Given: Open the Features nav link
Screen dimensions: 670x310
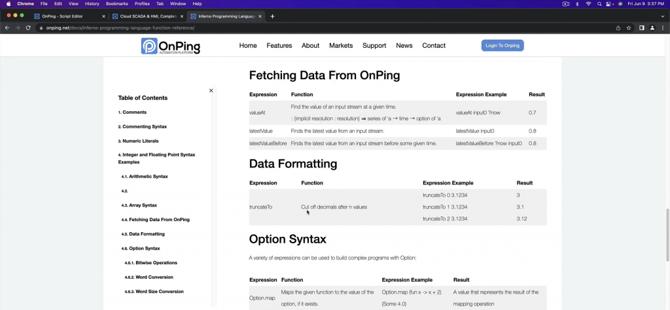Looking at the screenshot, I should [279, 46].
